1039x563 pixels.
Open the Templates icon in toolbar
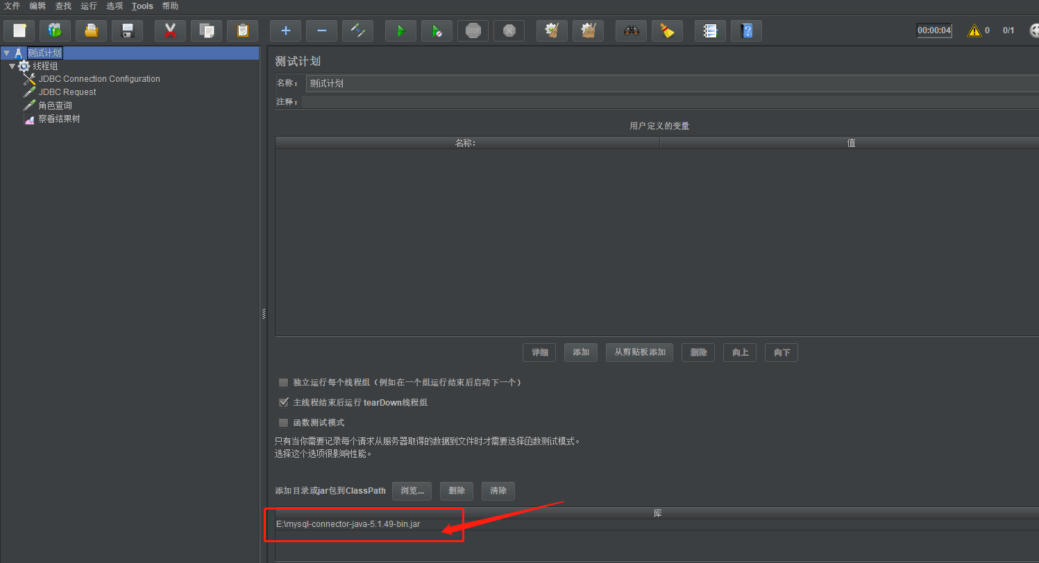pos(55,31)
